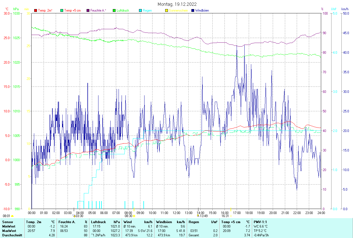Select the 'Regen' legend label
This screenshot has width=353, height=238.
147,10
